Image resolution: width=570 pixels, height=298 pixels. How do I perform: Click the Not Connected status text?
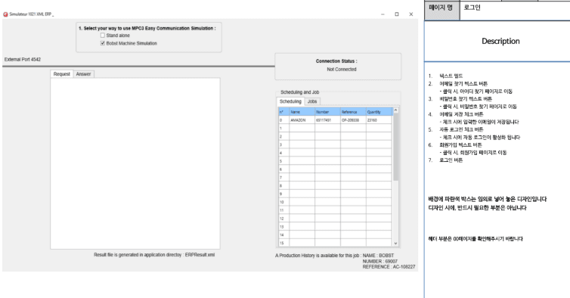pyautogui.click(x=342, y=69)
